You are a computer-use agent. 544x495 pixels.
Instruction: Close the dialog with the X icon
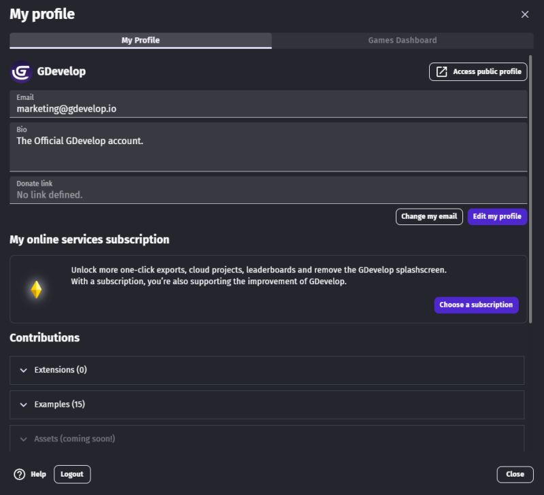525,14
